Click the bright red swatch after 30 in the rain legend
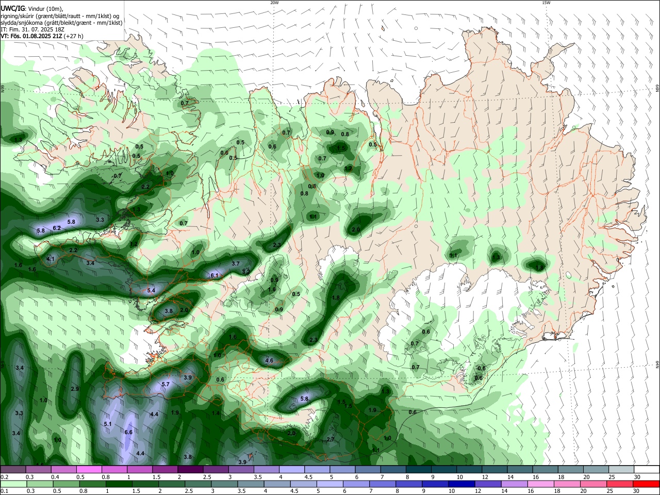Viewport: 660px width, 495px height. [x=646, y=484]
